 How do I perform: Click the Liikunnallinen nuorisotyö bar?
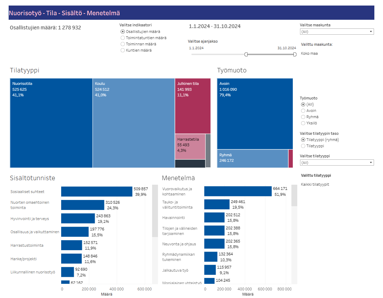point(67,272)
